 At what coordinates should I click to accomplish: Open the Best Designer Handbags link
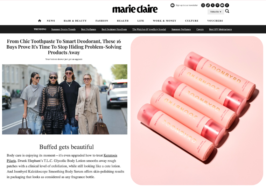pos(114,29)
